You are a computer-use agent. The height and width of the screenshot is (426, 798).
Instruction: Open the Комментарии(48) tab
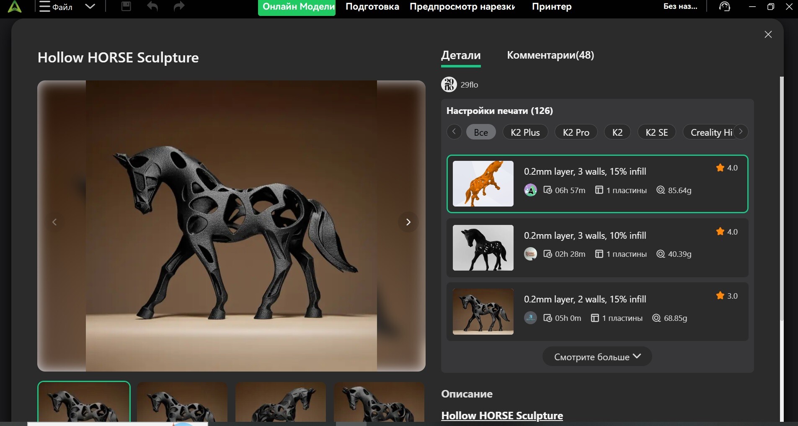point(550,55)
